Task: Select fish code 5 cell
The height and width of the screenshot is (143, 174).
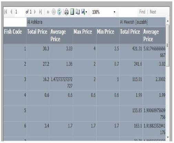Action: pos(15,113)
